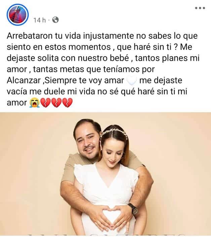Screen dimensions: 211x241
Task: Open the couple's maternity photo
Action: click(105, 174)
